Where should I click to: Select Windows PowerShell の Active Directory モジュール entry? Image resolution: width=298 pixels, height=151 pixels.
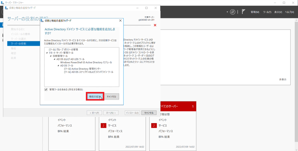tap(86, 62)
